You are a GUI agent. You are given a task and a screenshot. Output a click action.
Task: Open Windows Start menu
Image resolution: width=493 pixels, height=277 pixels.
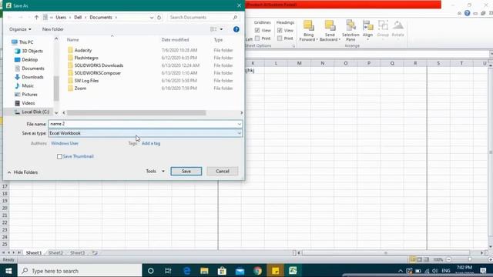point(8,271)
